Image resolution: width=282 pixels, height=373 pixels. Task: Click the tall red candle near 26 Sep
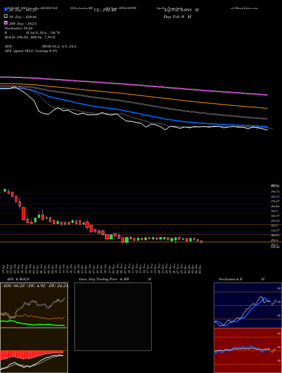pos(24,214)
